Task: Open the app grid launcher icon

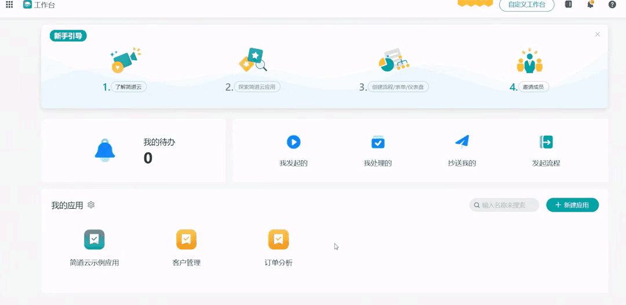Action: tap(9, 5)
